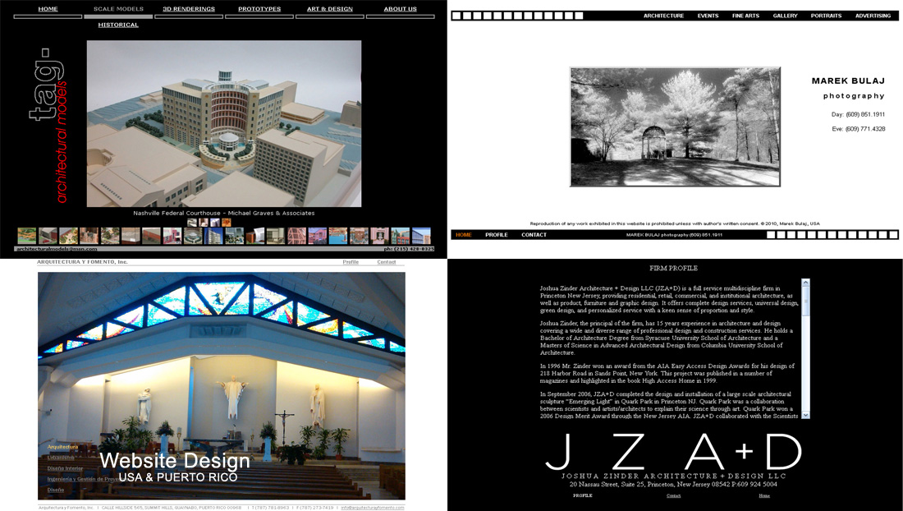The image size is (903, 511).
Task: View the ABOUT US page
Action: (x=400, y=7)
